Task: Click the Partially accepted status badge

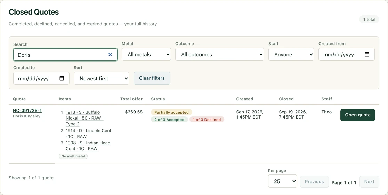Action: tap(171, 112)
